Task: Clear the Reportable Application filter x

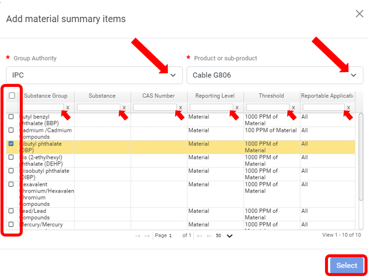Action: tap(348, 108)
